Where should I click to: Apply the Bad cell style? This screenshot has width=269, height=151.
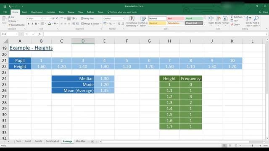tap(176, 18)
